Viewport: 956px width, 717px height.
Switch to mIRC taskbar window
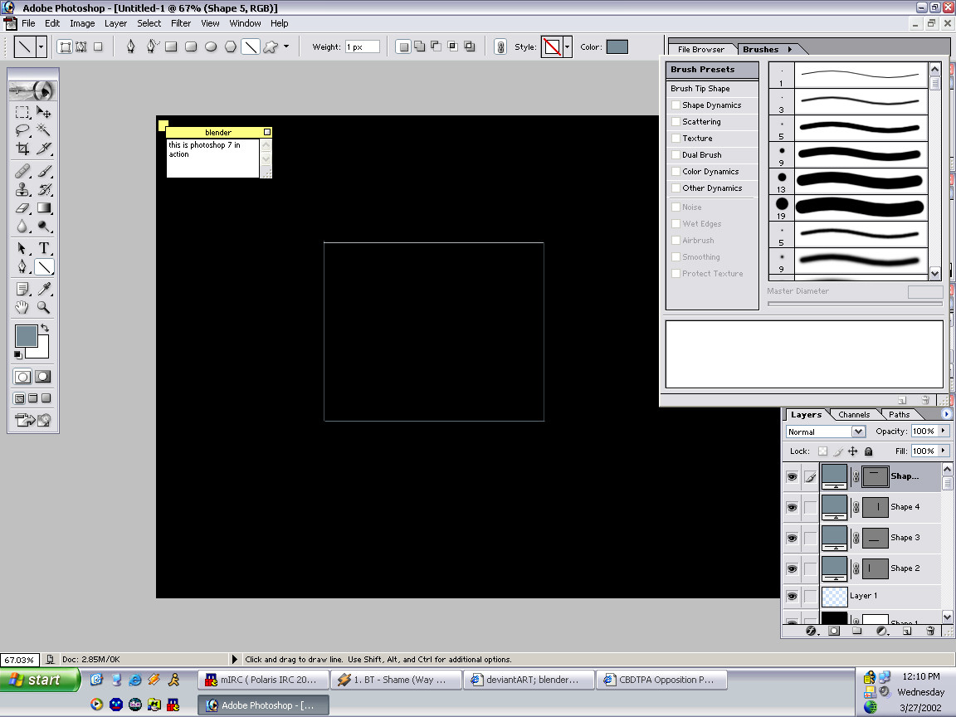tap(263, 680)
